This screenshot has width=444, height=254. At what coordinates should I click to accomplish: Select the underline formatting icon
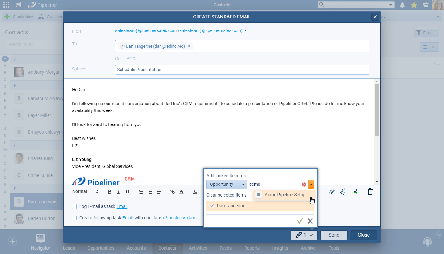point(127,192)
